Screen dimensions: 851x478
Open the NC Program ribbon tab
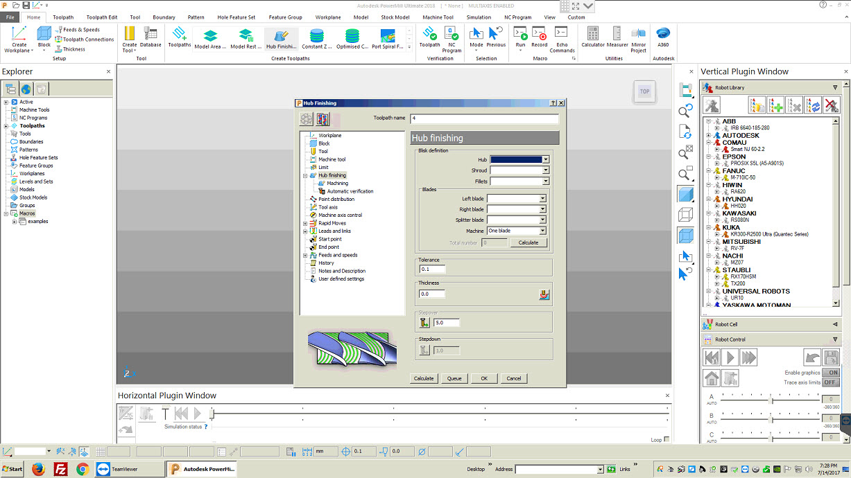[517, 17]
